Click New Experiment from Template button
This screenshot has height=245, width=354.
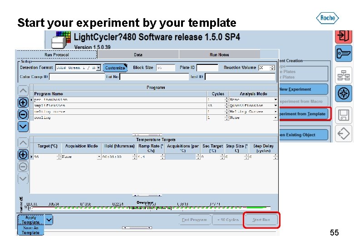click(304, 114)
